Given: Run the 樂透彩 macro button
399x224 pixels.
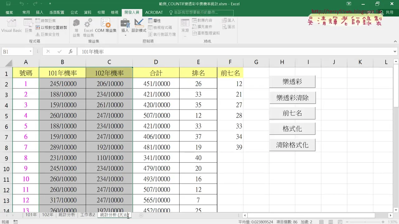Looking at the screenshot, I should (292, 82).
